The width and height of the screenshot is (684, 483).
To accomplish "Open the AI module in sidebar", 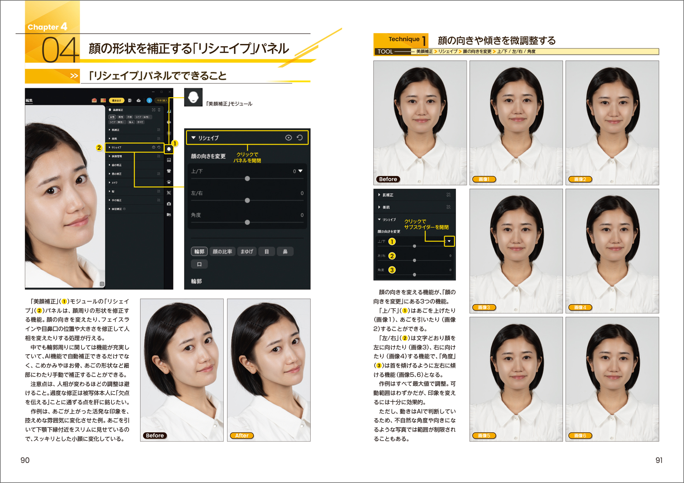I will (x=169, y=111).
